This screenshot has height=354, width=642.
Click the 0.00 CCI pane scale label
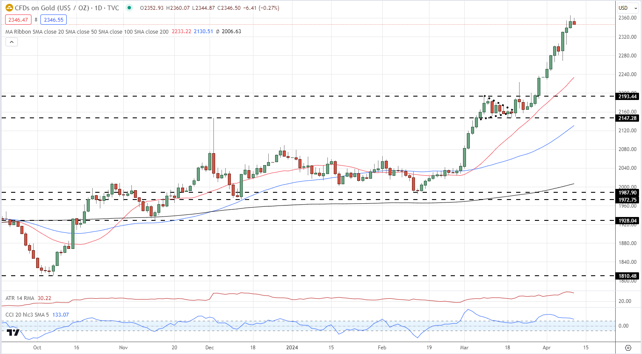pos(623,326)
